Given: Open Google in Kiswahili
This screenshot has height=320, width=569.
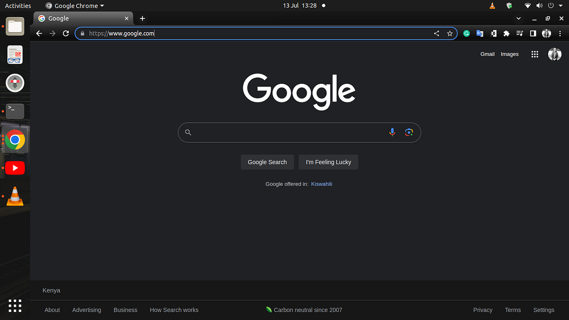Looking at the screenshot, I should click(x=321, y=184).
